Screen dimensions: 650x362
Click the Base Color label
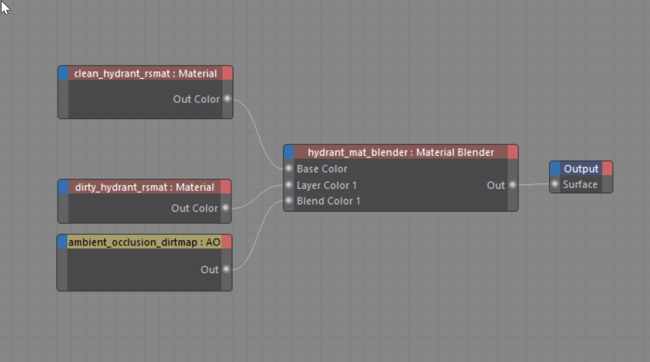322,169
